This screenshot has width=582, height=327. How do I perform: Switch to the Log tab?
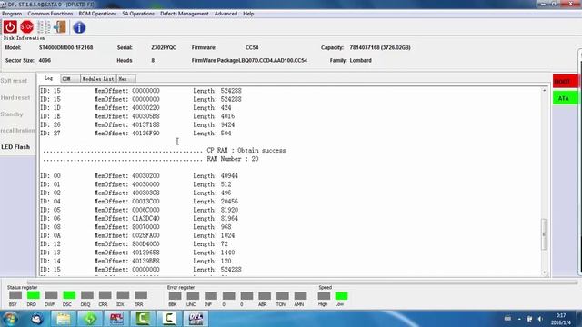click(48, 78)
